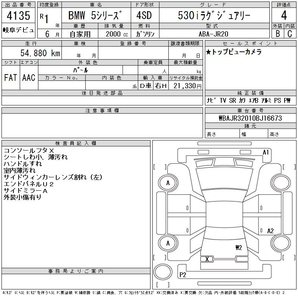Select the displacement 2000 cc
The width and height of the screenshot is (298, 298).
point(117,34)
